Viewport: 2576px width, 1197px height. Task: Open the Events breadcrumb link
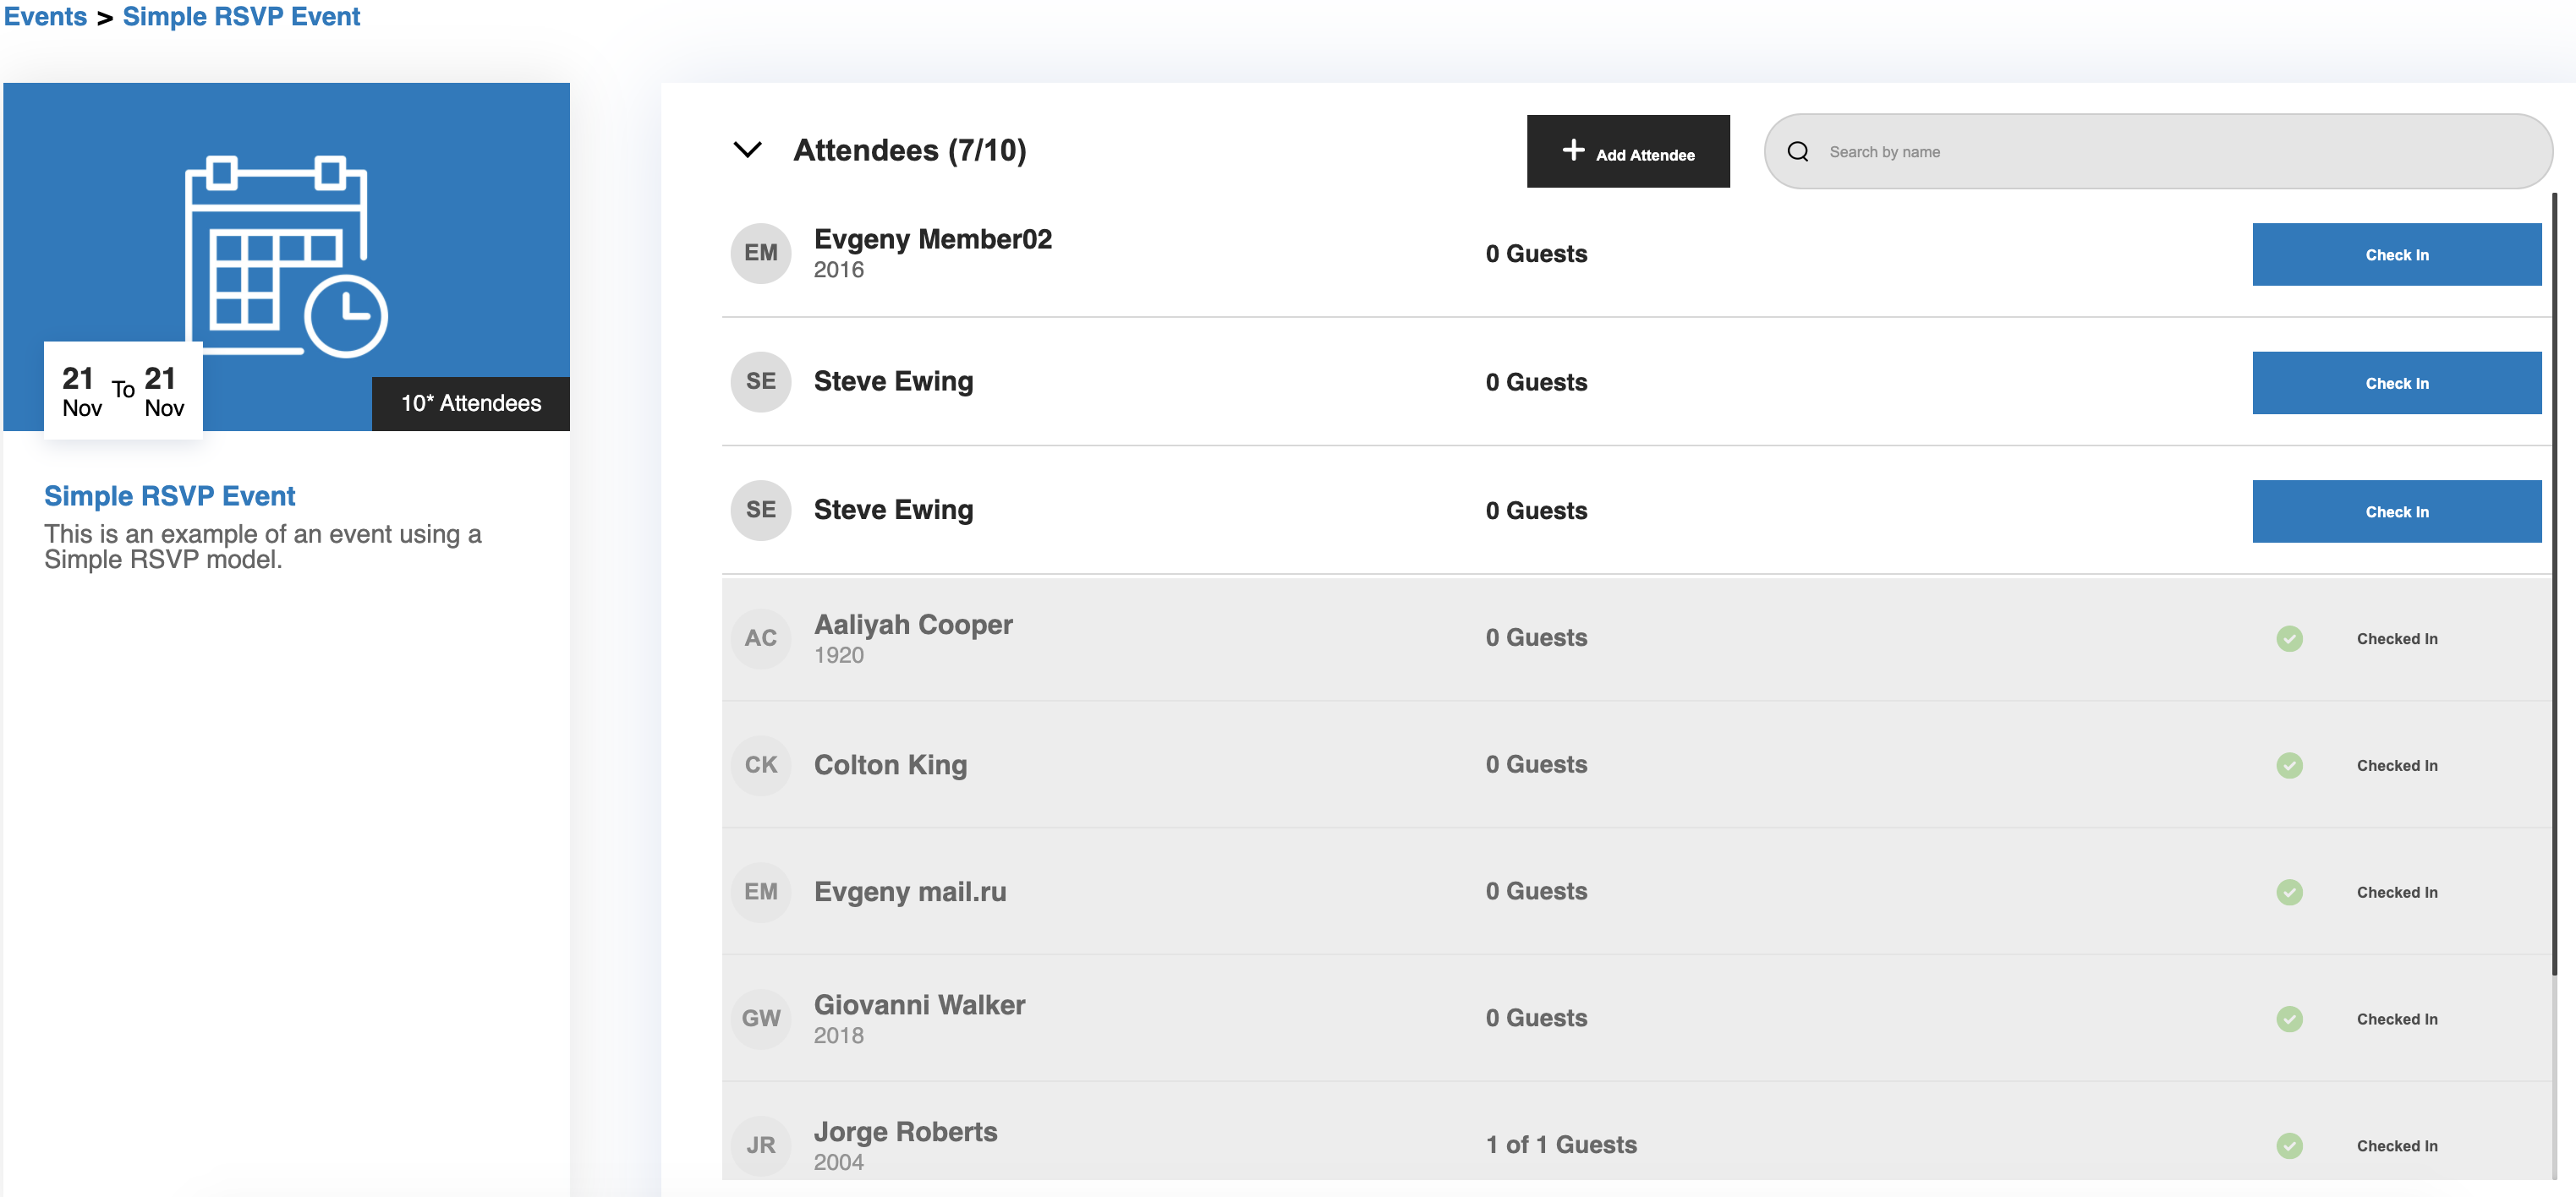click(x=45, y=17)
